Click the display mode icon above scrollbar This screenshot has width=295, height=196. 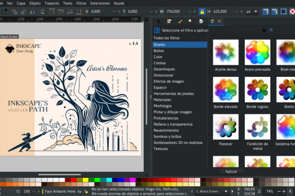(147, 19)
